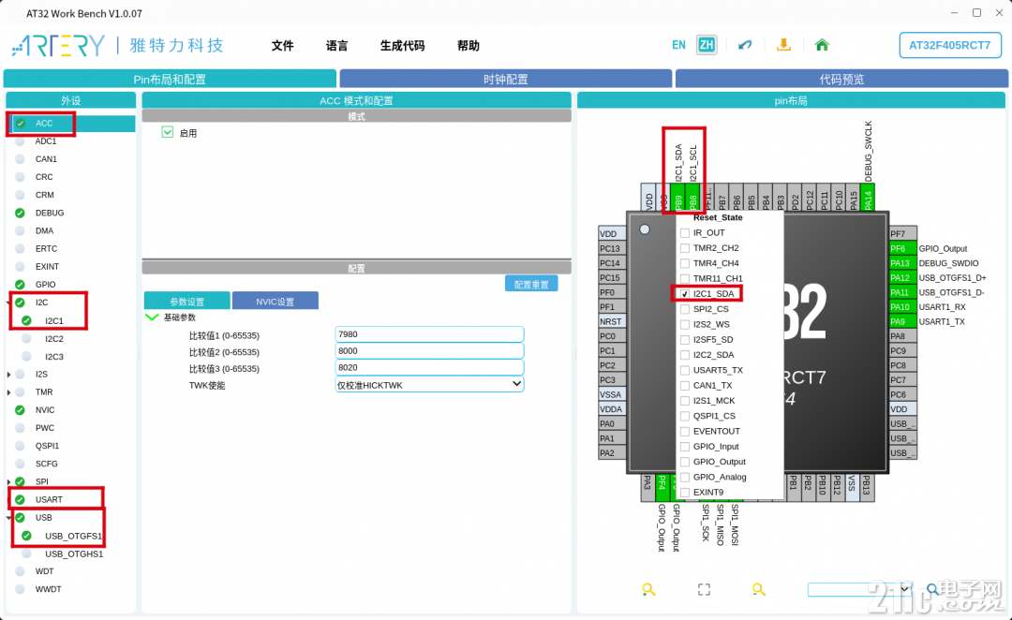
Task: Click the second magnifier icon under the pin layout
Action: [759, 589]
